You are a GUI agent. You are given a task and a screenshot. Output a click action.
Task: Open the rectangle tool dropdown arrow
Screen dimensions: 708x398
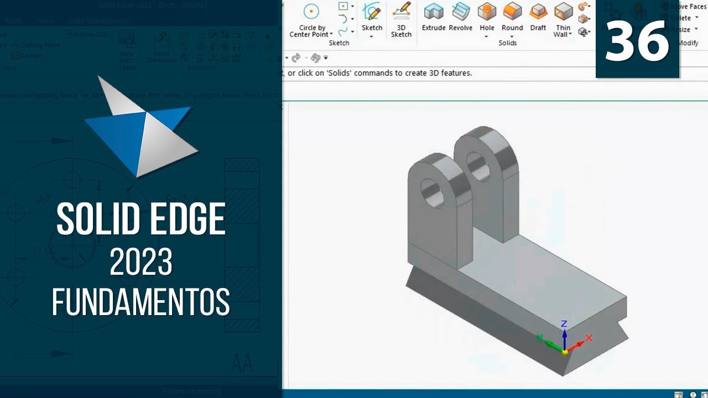(352, 7)
